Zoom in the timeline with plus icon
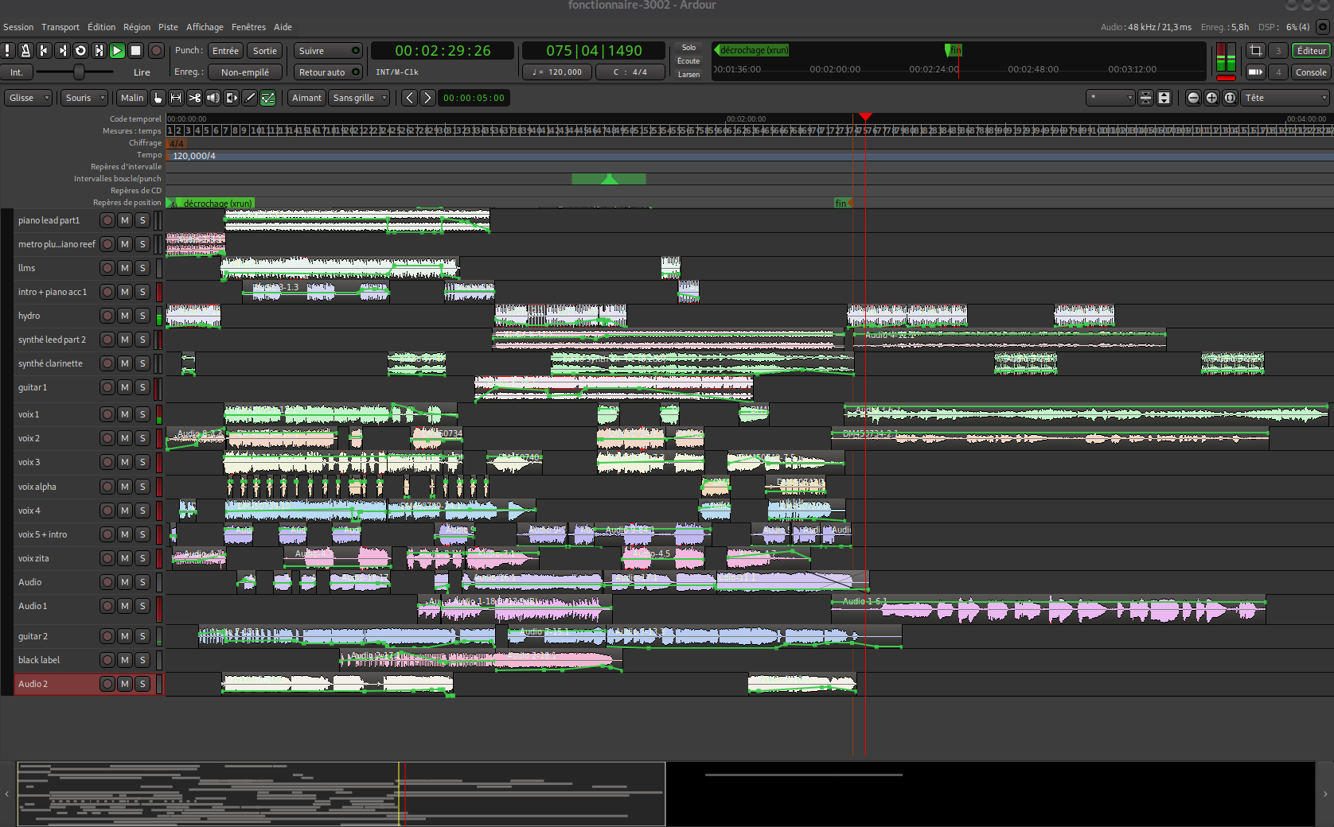This screenshot has width=1334, height=827. click(x=1211, y=98)
